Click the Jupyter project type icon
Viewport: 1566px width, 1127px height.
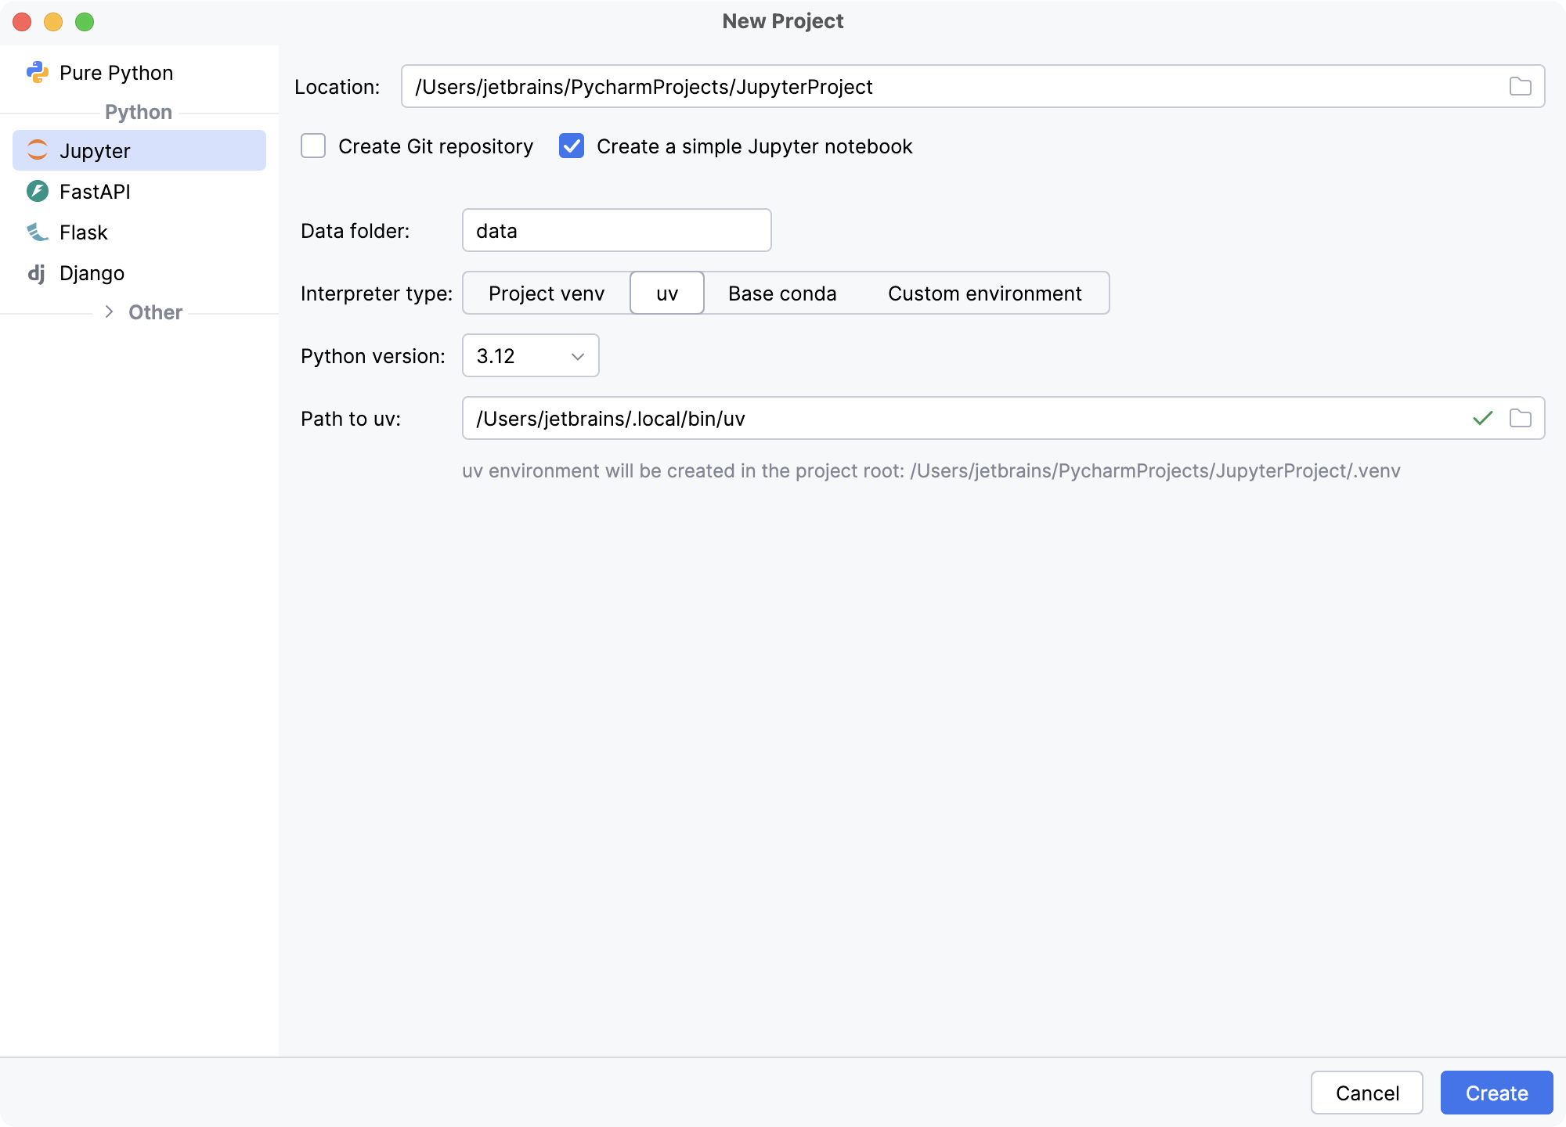click(x=38, y=150)
